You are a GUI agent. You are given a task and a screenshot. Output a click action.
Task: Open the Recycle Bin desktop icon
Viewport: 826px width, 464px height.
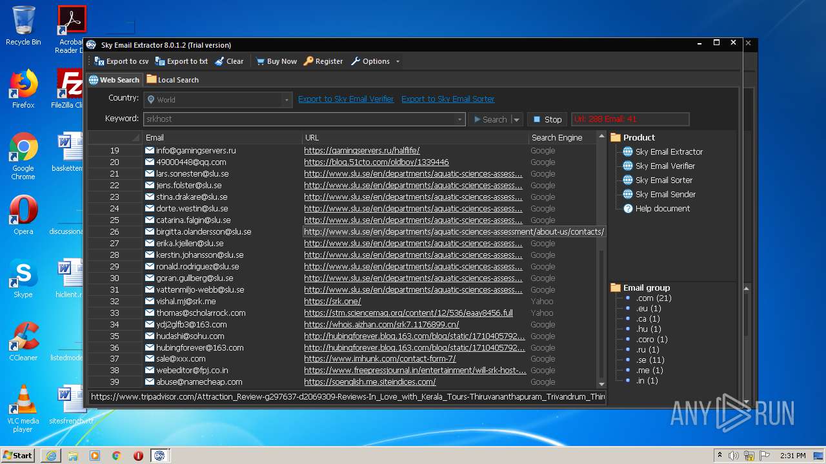23,26
